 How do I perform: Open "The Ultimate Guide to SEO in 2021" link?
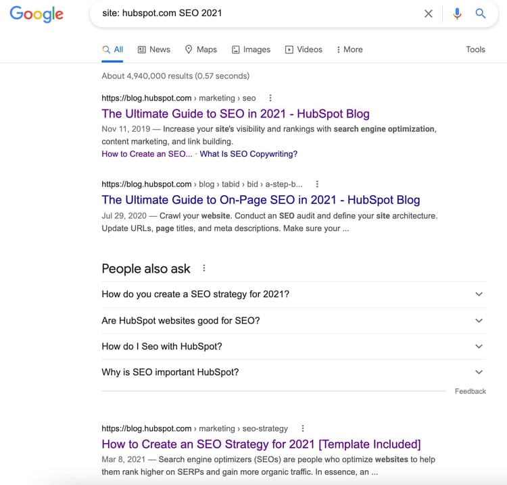[x=235, y=113]
